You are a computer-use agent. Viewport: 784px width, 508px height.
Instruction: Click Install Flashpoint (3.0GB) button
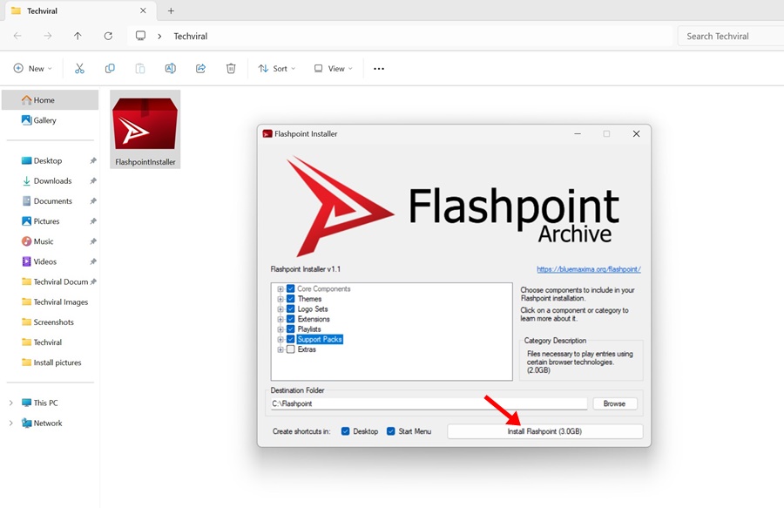(x=545, y=431)
